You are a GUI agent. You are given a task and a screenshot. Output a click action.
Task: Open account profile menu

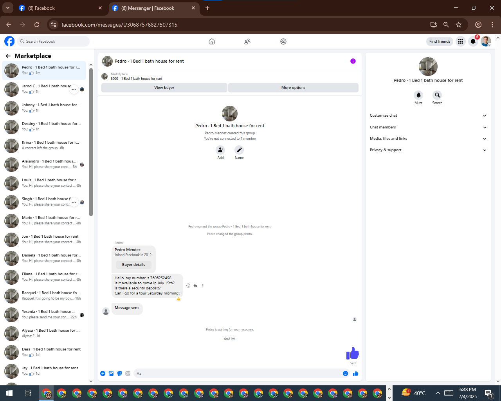coord(486,42)
